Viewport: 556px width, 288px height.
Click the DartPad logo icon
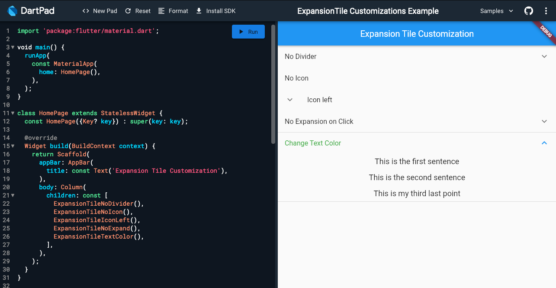pos(13,10)
